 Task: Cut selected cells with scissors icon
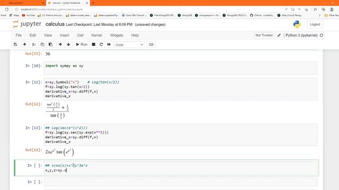click(x=34, y=44)
